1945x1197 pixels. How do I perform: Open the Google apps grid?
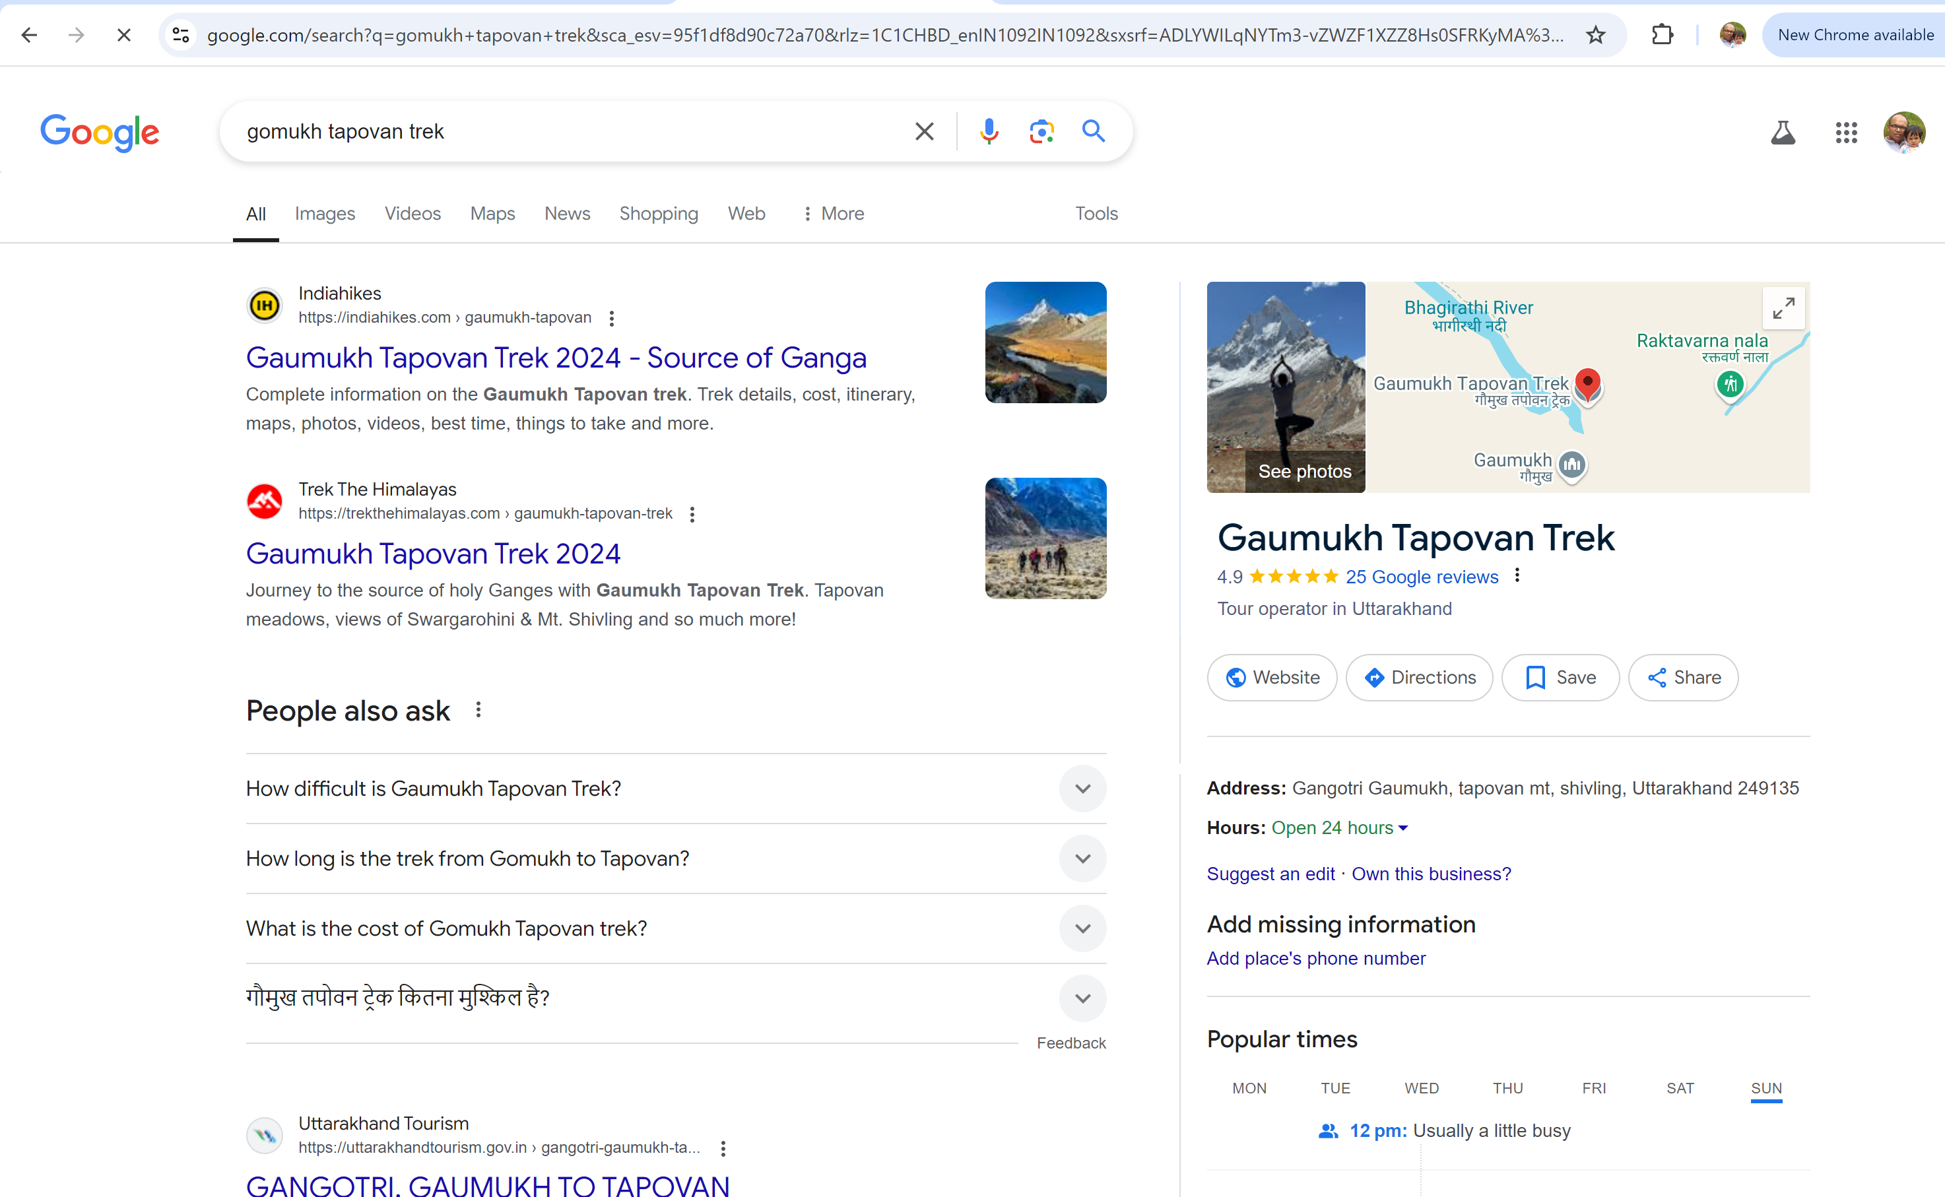click(1845, 132)
